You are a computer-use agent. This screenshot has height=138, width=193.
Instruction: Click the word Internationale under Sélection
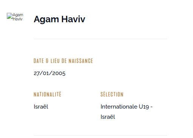[x=119, y=107]
